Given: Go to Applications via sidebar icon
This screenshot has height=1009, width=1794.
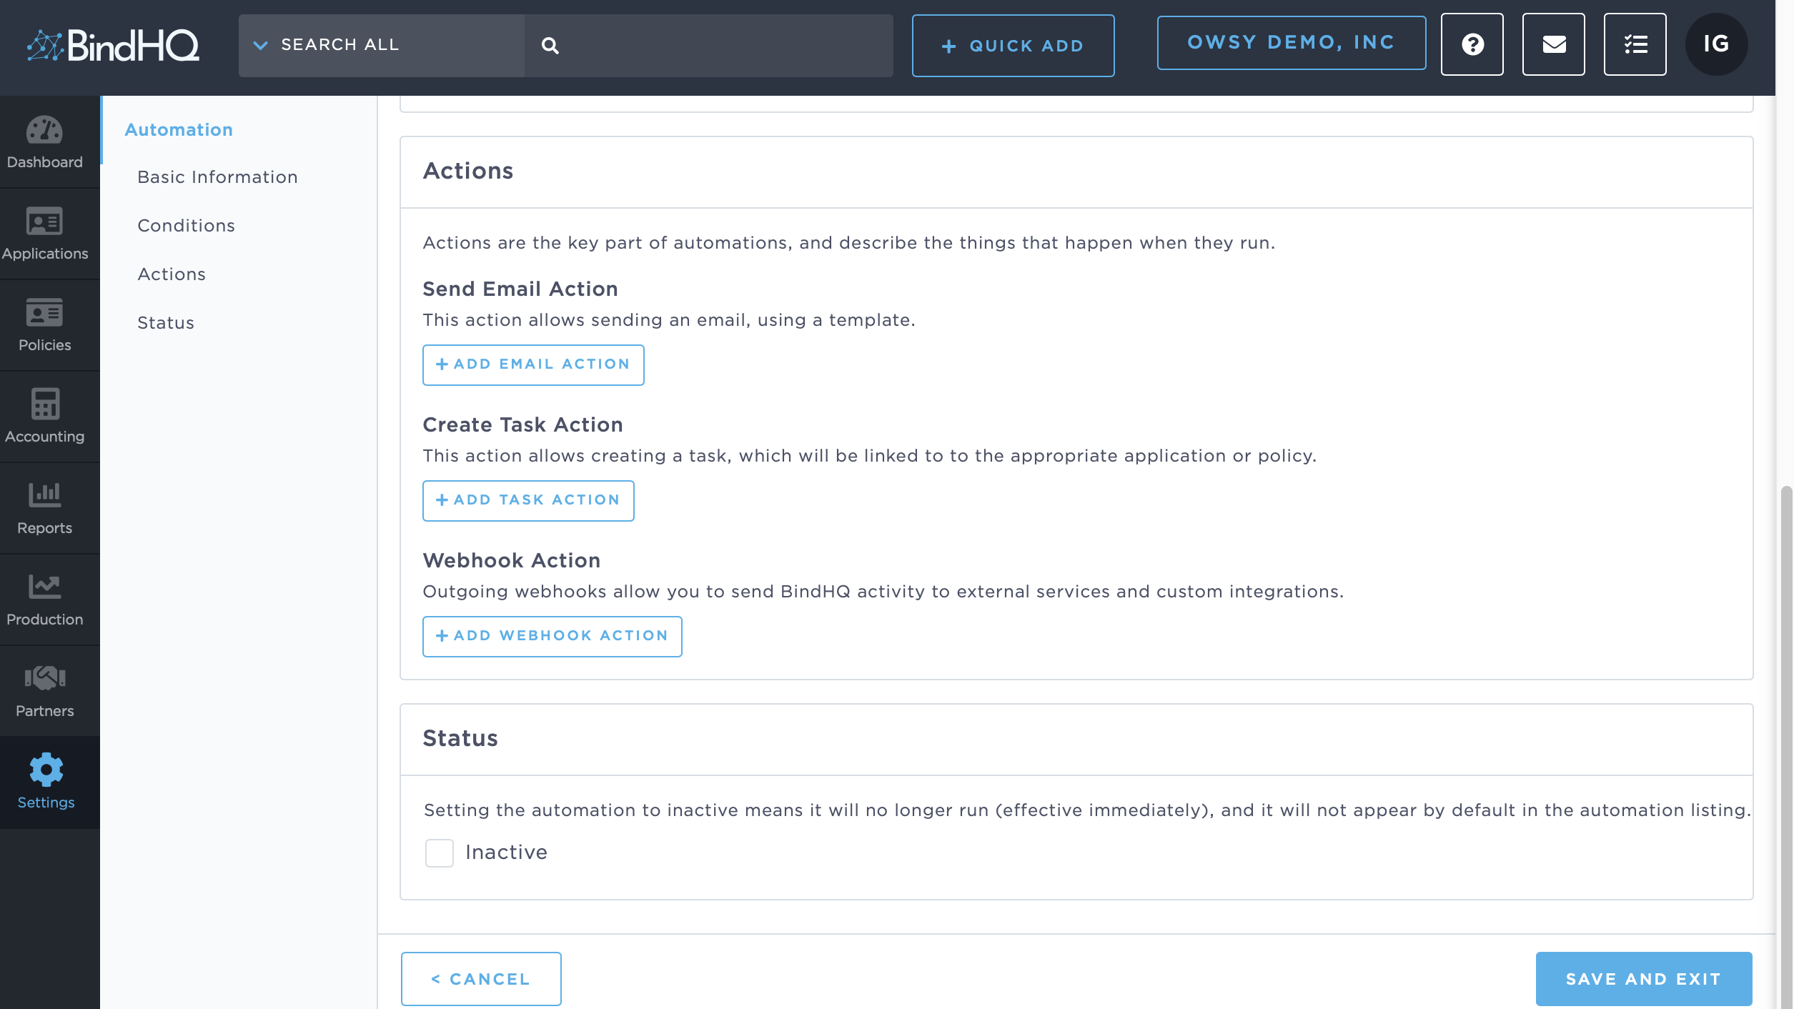Looking at the screenshot, I should [44, 222].
